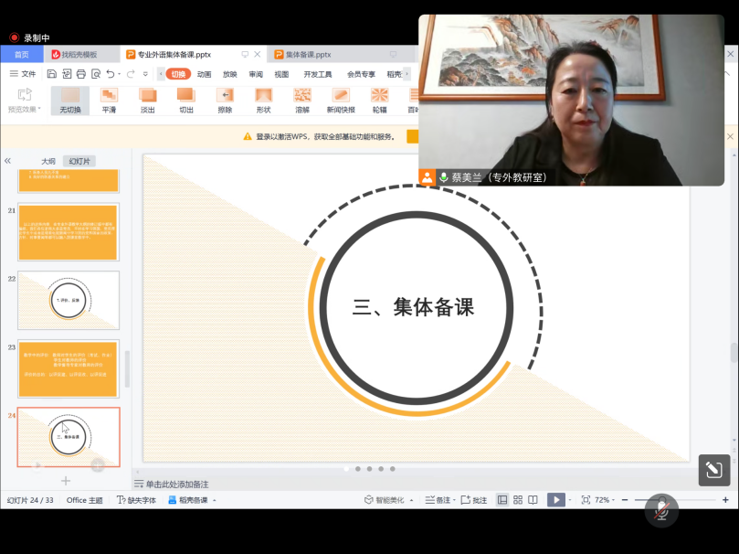Expand the 智能美化 menu

pos(389,500)
